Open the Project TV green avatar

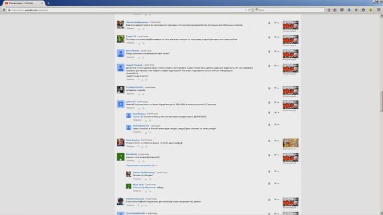(120, 39)
